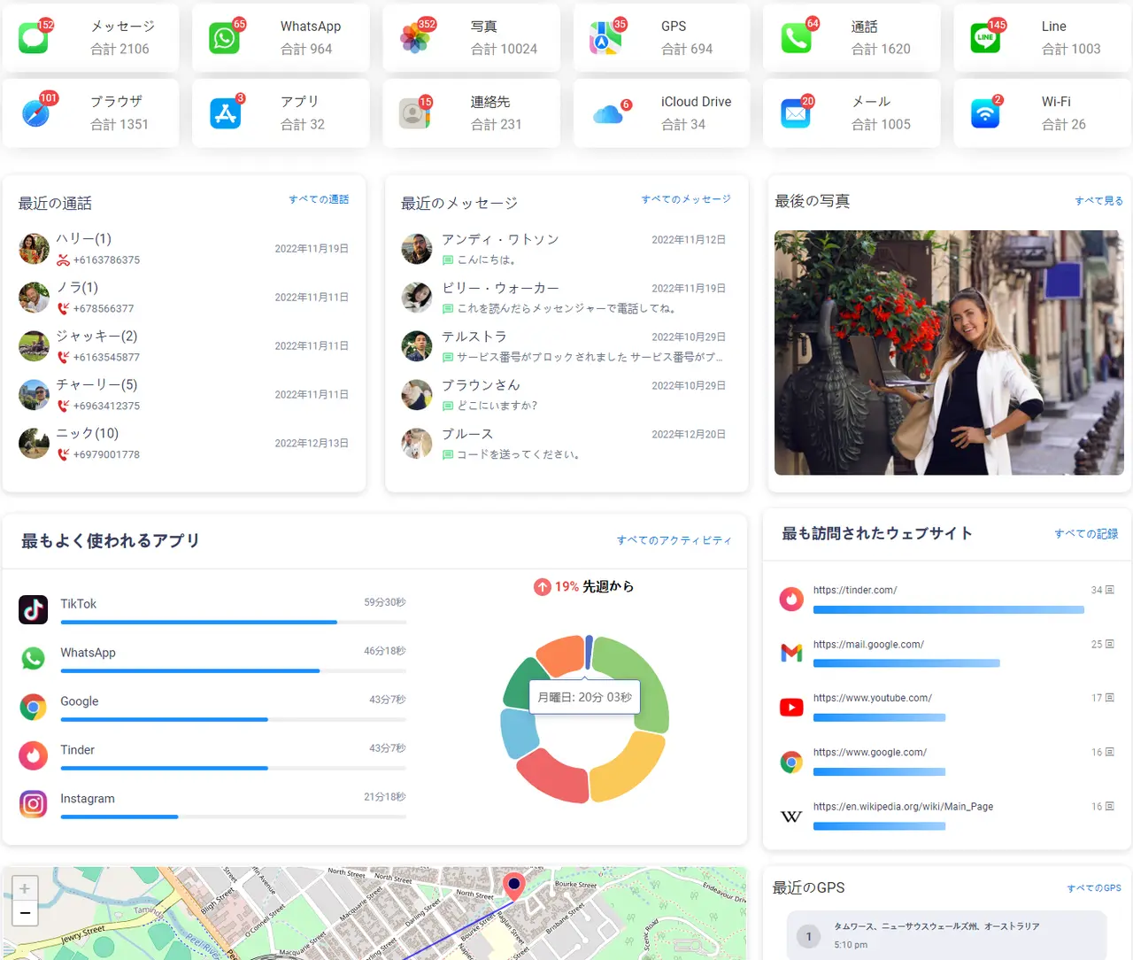Zoom in the map with plus button

[x=25, y=888]
